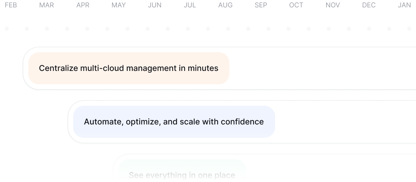Click the JUL month label
Screen dimensions: 416x182
[x=190, y=5]
